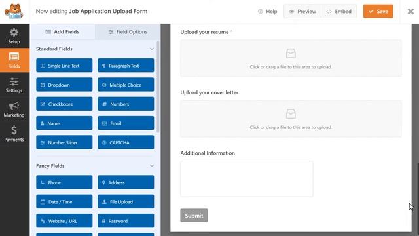419x236 pixels.
Task: Select the Upload your cover letter label
Action: pyautogui.click(x=209, y=92)
